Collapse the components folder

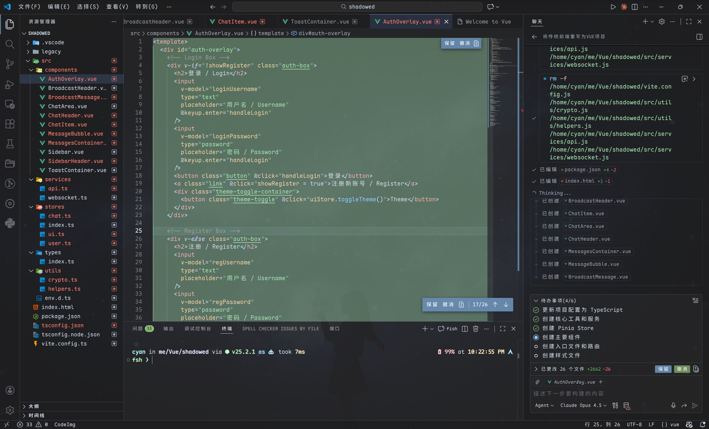pos(31,70)
